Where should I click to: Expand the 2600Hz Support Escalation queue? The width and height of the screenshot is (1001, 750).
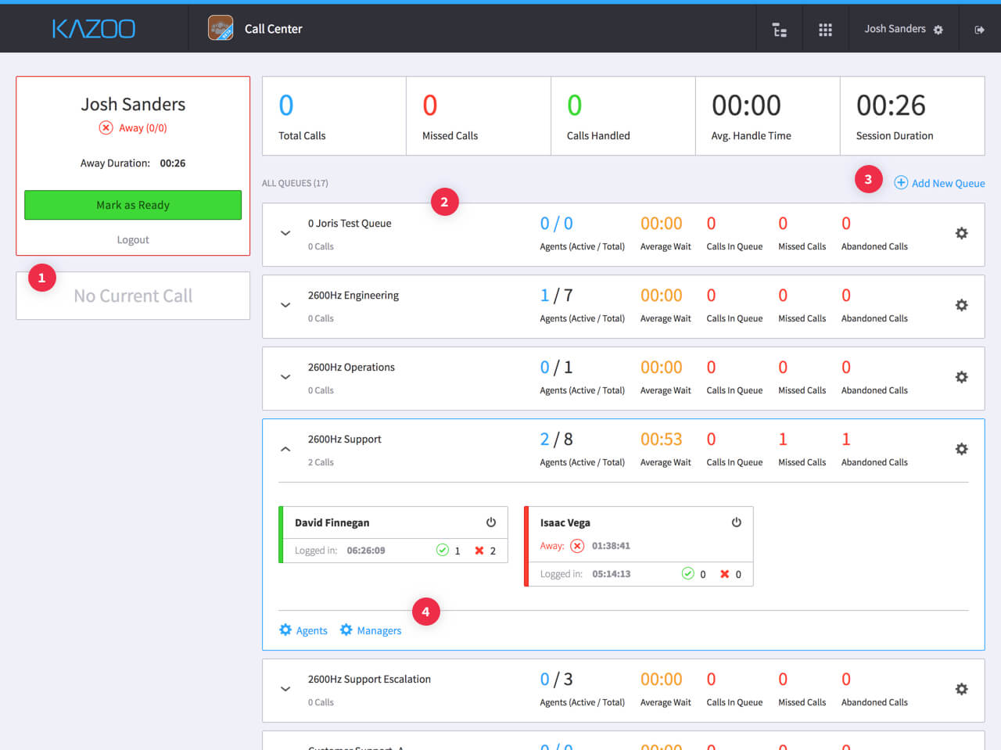tap(285, 689)
